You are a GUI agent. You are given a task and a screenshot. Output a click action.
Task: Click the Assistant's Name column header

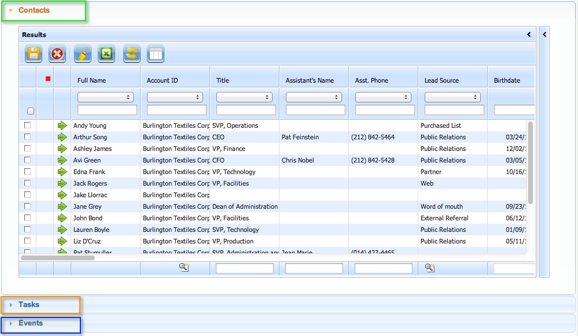point(310,80)
